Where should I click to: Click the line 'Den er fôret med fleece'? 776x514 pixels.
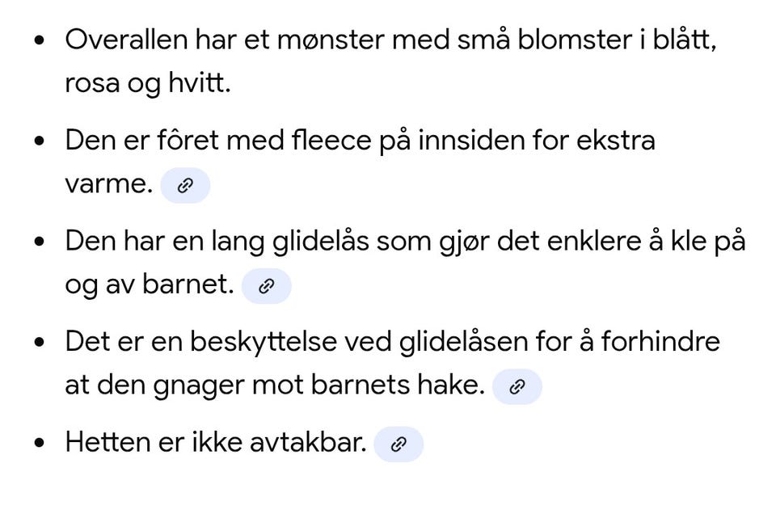360,141
